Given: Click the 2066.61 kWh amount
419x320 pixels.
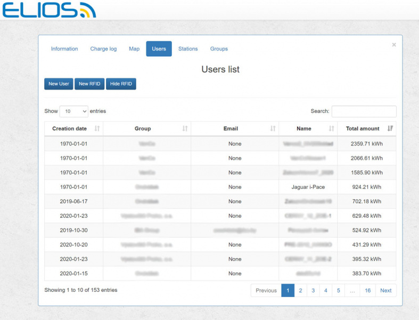Looking at the screenshot, I should (367, 158).
